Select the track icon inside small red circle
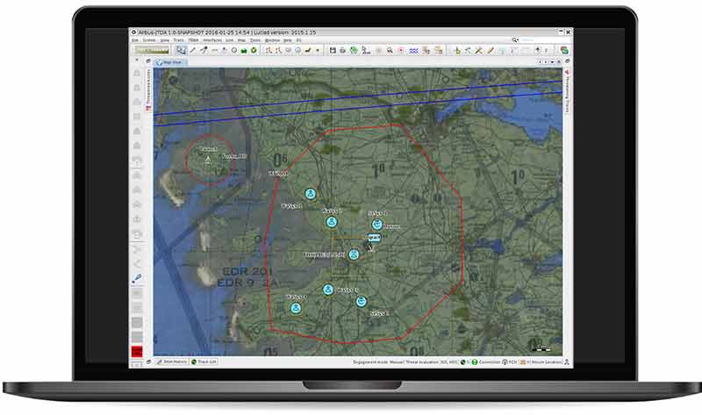The image size is (702, 415). (207, 160)
